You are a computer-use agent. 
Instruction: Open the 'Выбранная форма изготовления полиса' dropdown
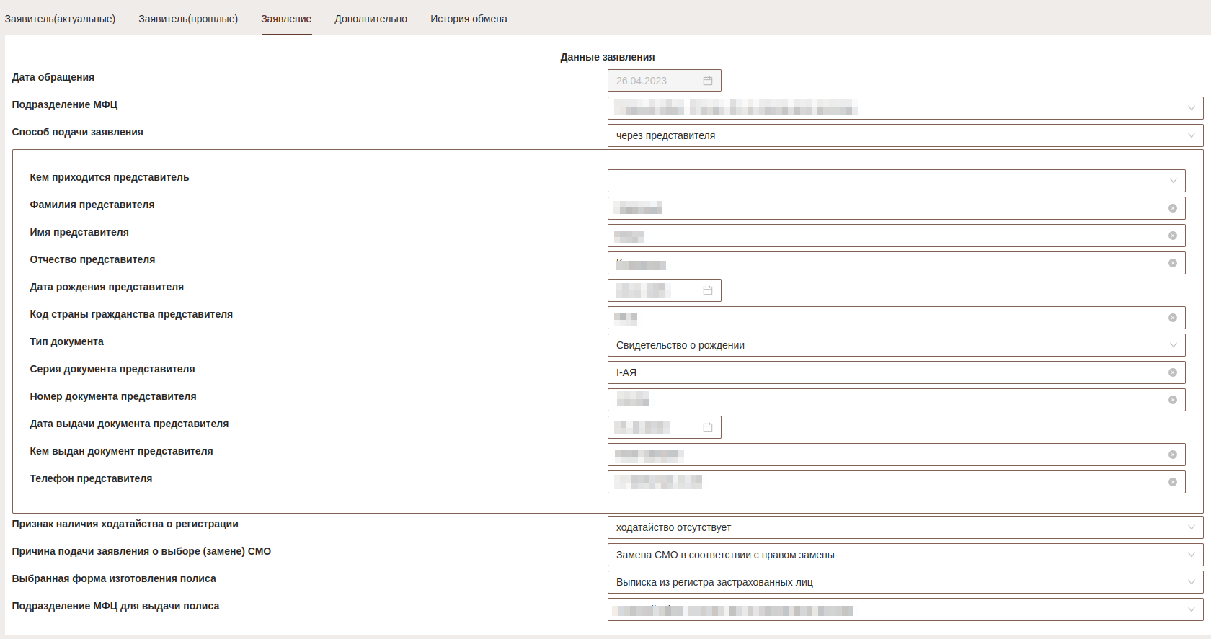1191,582
